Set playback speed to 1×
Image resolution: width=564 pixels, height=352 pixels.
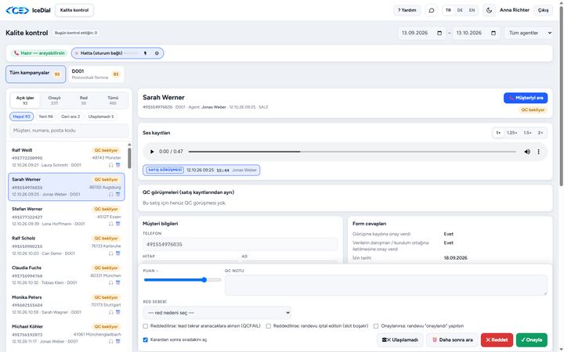[498, 133]
